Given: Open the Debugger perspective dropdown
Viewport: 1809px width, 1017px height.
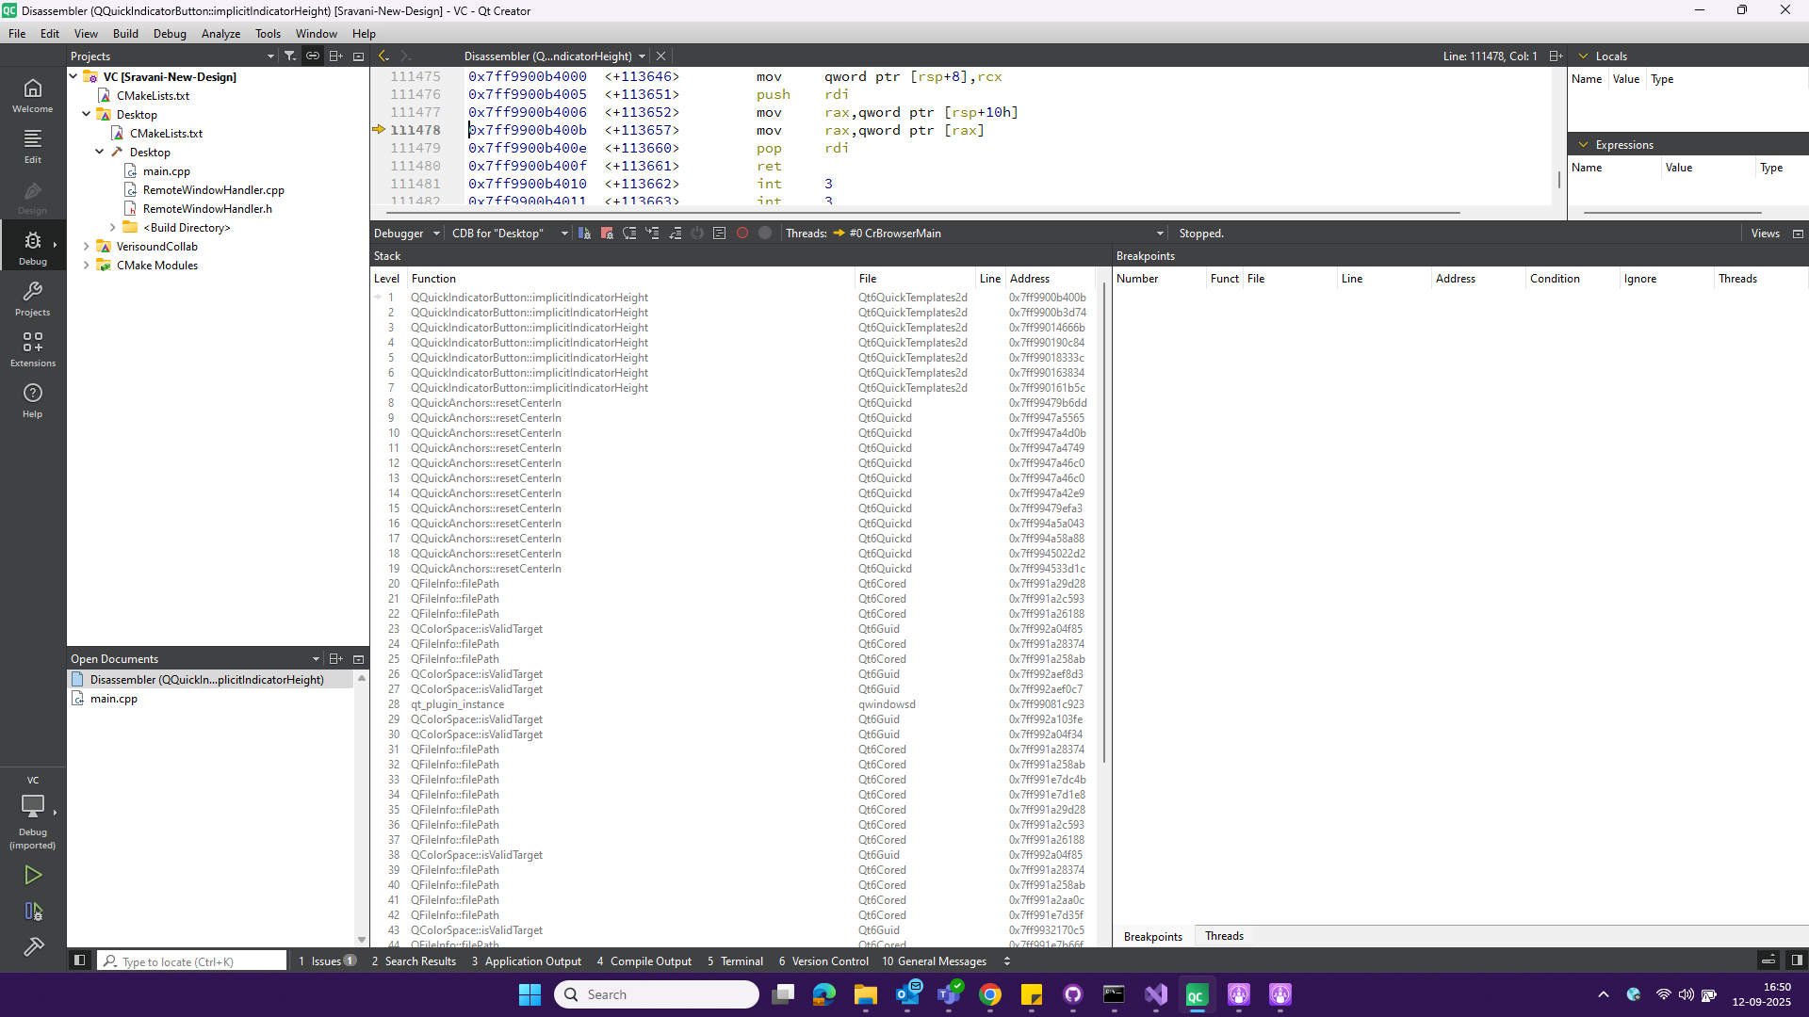Looking at the screenshot, I should tap(407, 234).
